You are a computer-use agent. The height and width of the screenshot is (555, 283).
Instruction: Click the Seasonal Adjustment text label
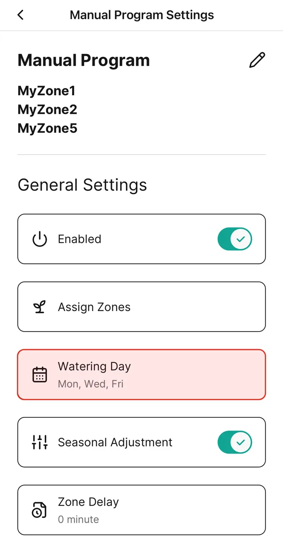tap(115, 442)
